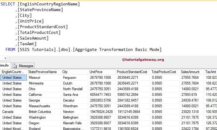The width and height of the screenshot is (217, 130).
Task: Click ProductStandardCost 2841382.8457 cell
Action: (132, 100)
